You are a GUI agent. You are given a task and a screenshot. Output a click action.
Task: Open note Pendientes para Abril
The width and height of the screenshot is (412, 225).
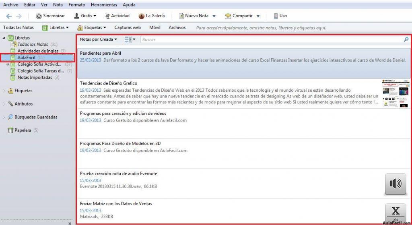pos(243,63)
